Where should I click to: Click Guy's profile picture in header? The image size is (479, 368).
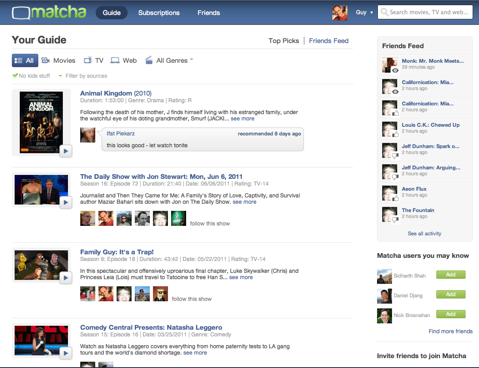tap(340, 13)
